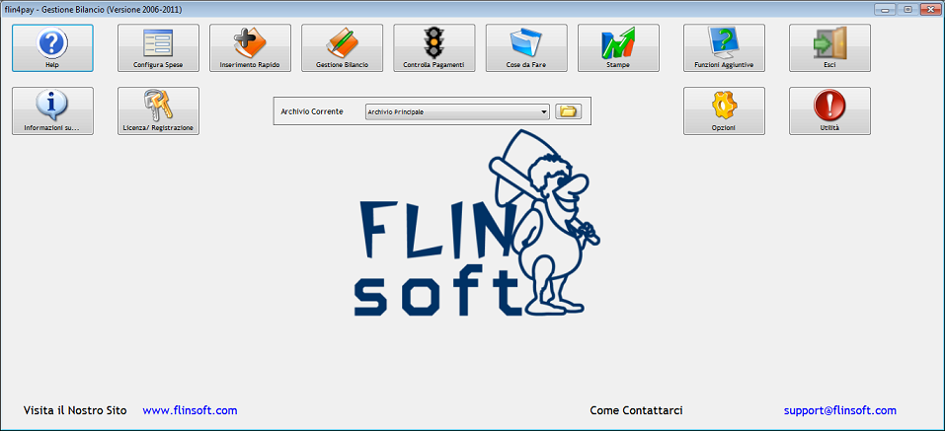The image size is (945, 431).
Task: Click the Come Contattarci text
Action: pyautogui.click(x=637, y=410)
